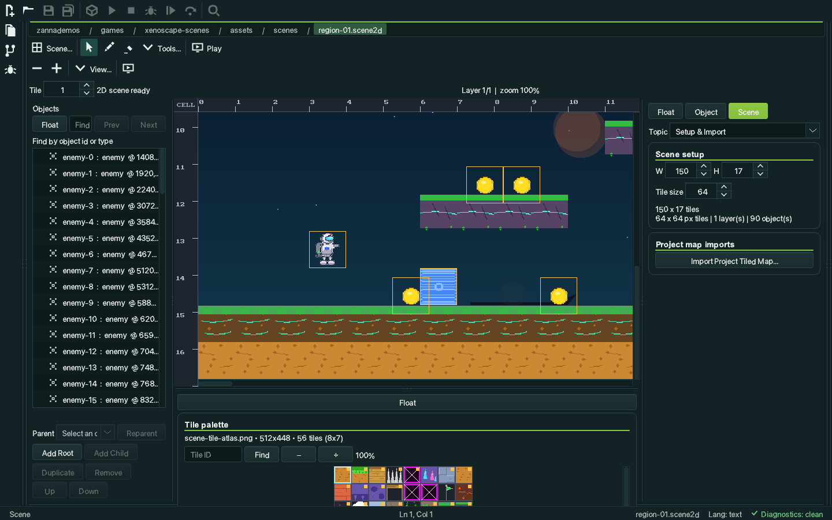Viewport: 832px width, 520px height.
Task: Click the Scene grid icon
Action: click(x=37, y=47)
